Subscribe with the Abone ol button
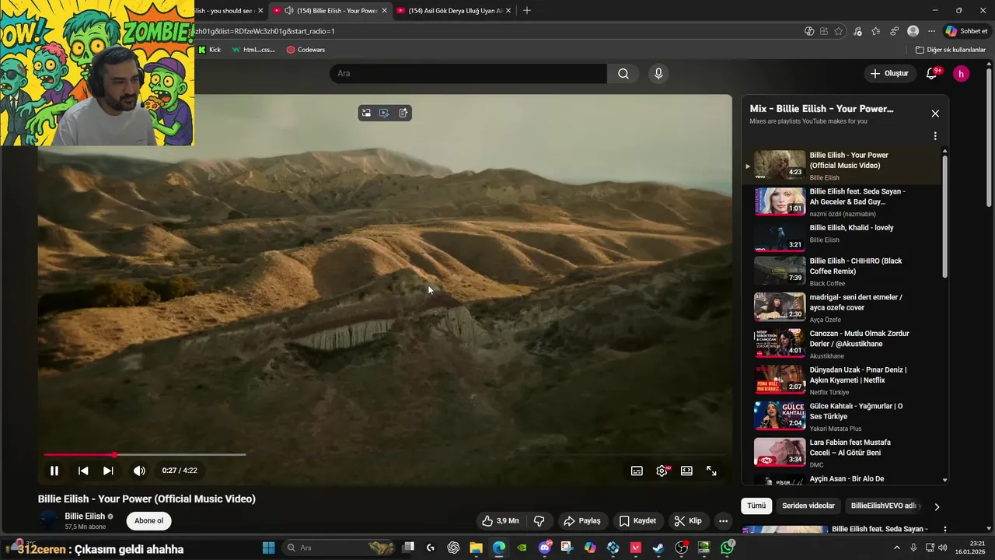Image resolution: width=995 pixels, height=560 pixels. pos(149,521)
